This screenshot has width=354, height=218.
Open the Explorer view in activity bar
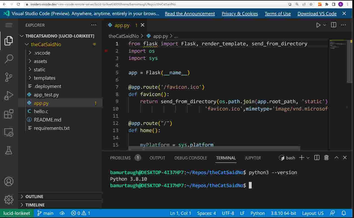(9, 41)
